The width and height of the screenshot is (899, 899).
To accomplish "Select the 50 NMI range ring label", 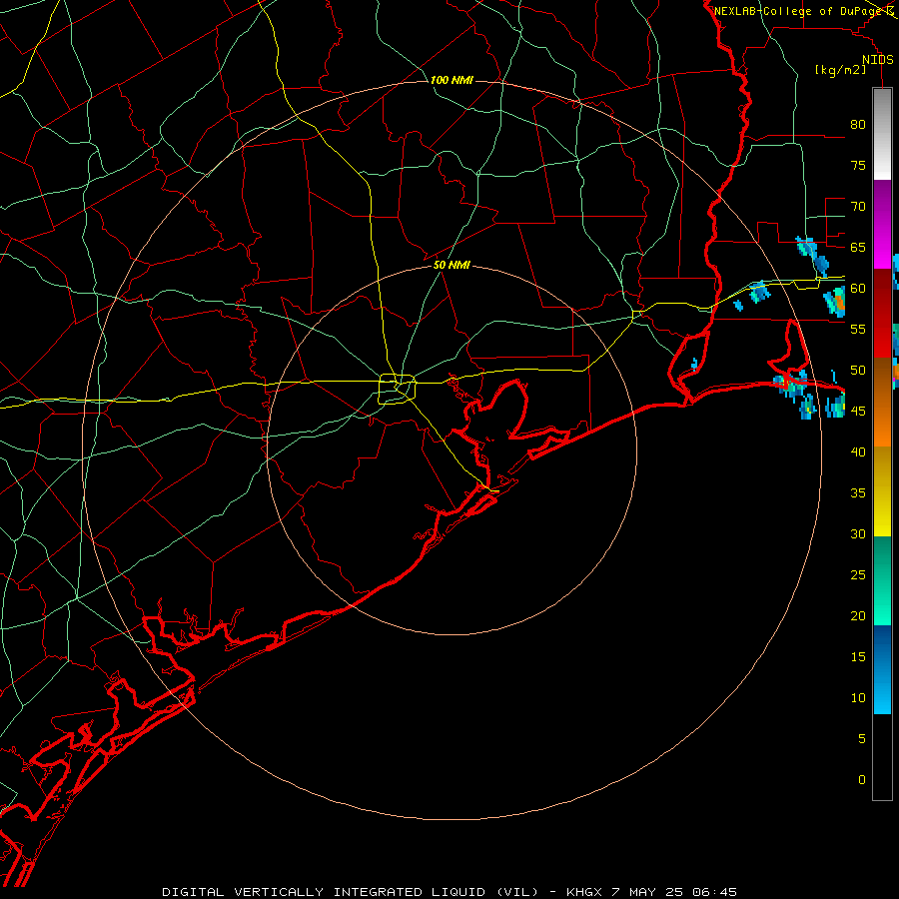I will [451, 265].
